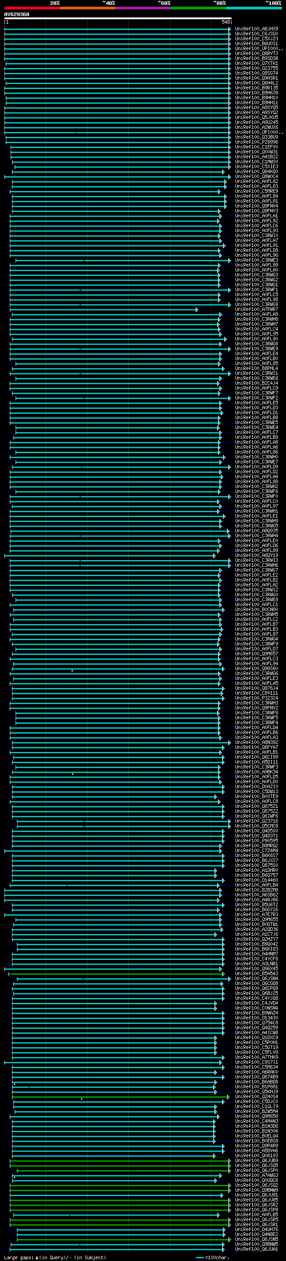
Task: Open hit UniRef100_Q9P4R9
Action: pos(257,1146)
